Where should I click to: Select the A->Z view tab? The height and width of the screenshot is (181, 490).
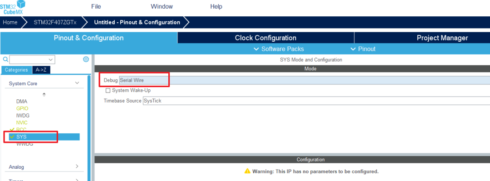(x=41, y=70)
